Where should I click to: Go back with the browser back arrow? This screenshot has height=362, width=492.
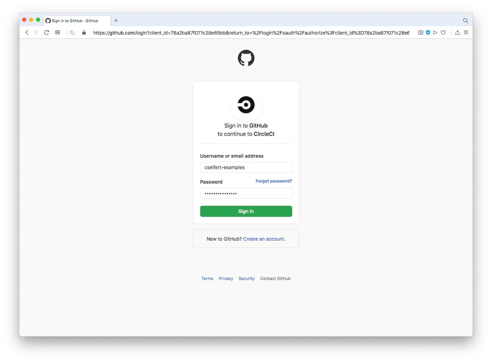coord(27,32)
